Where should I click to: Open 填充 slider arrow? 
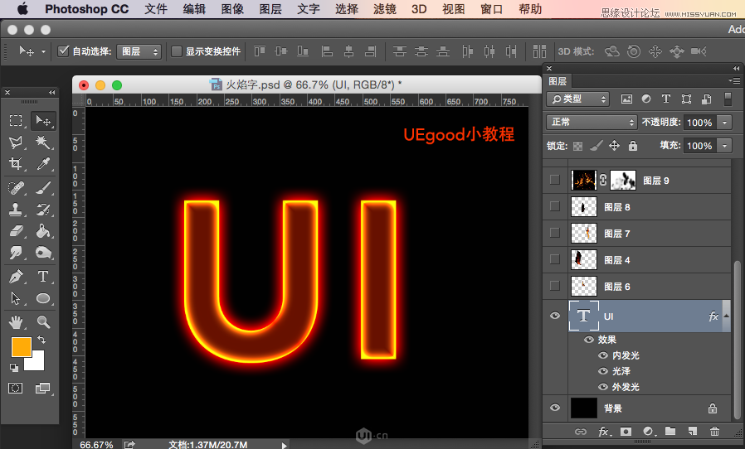pos(724,145)
